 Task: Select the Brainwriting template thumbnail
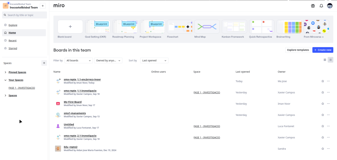[289, 27]
